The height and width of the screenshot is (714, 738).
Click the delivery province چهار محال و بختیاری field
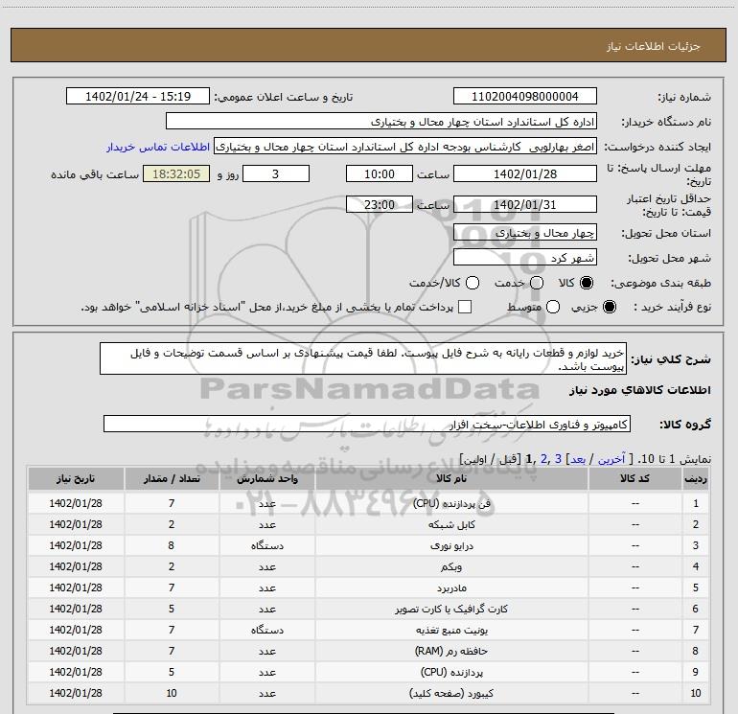(525, 232)
